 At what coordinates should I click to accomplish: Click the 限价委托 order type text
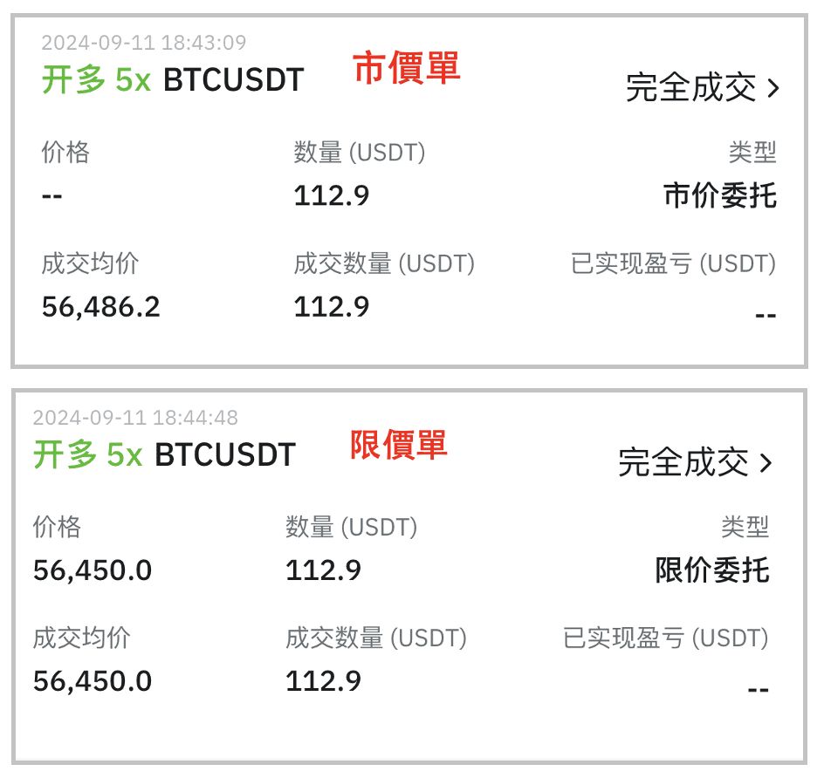click(712, 570)
